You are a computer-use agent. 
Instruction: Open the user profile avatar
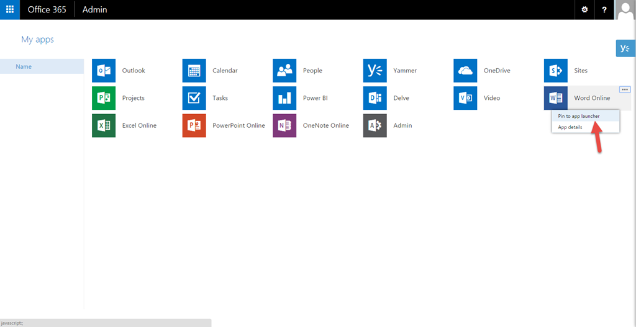625,10
